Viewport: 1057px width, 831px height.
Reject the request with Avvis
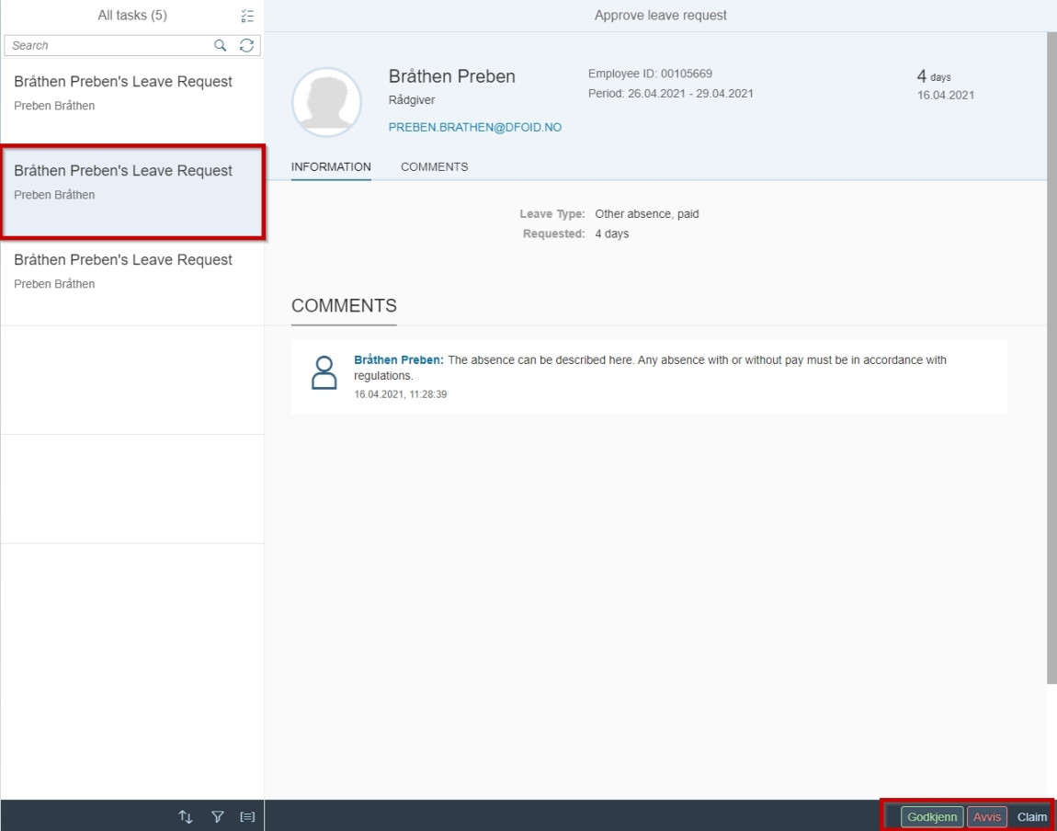point(987,817)
